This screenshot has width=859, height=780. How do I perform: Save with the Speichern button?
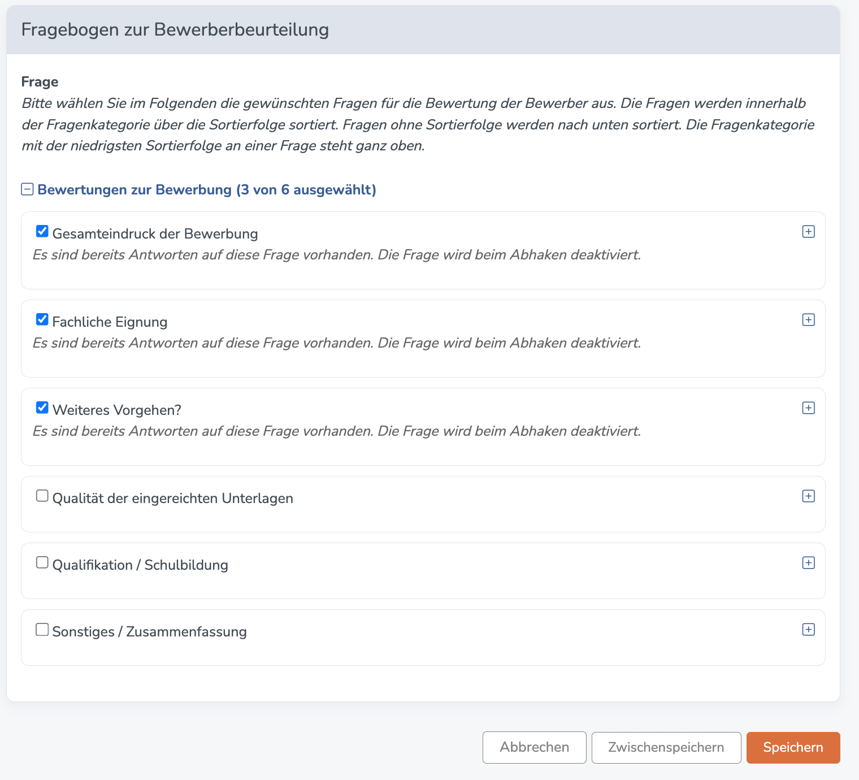click(x=793, y=747)
